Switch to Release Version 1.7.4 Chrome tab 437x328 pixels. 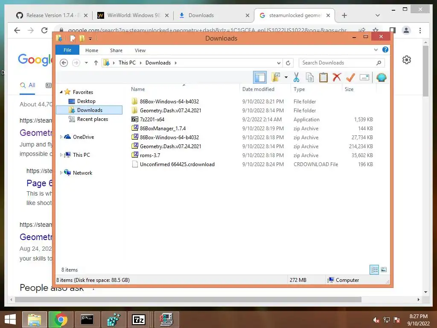tap(52, 15)
